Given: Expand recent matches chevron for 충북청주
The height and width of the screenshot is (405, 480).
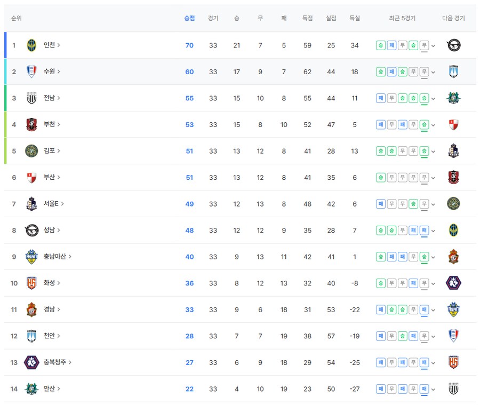Looking at the screenshot, I should [x=433, y=363].
